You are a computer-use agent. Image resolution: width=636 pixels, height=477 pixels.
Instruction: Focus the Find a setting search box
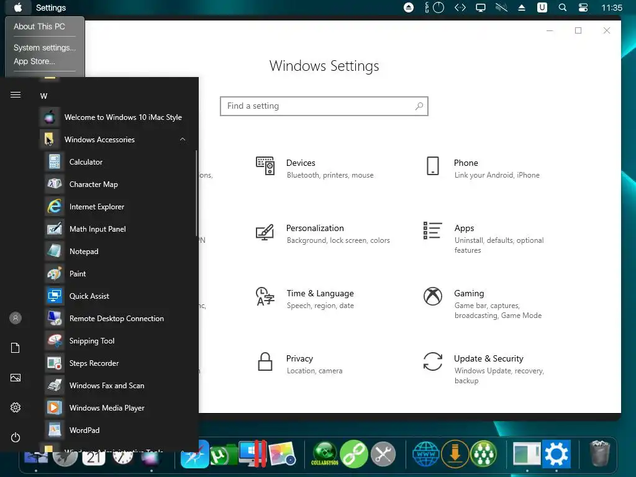324,106
